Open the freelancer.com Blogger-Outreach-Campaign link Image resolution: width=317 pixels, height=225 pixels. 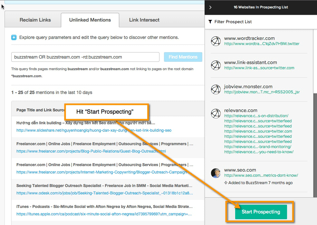(104, 172)
